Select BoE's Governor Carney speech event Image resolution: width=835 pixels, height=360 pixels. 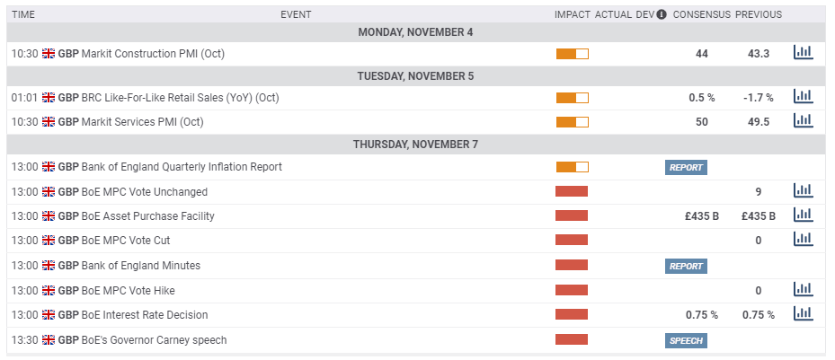tap(154, 340)
